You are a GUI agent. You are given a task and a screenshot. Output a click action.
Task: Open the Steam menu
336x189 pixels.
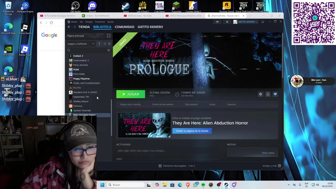(74, 22)
